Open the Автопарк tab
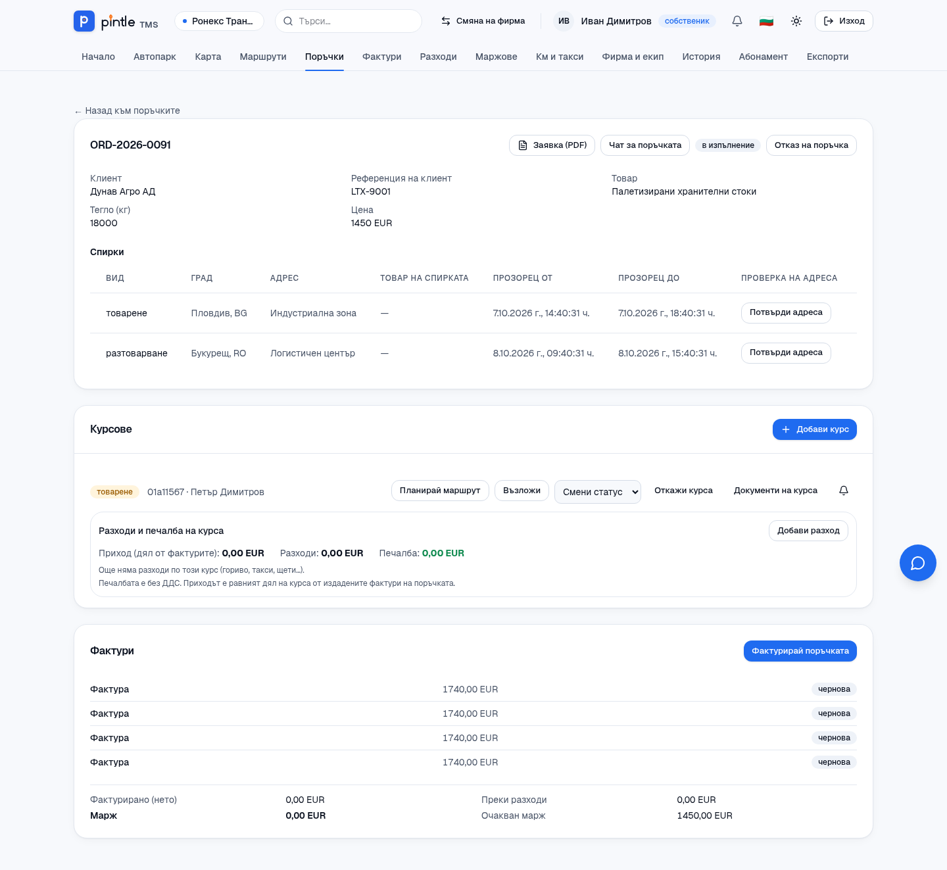The height and width of the screenshot is (870, 947). pyautogui.click(x=155, y=57)
